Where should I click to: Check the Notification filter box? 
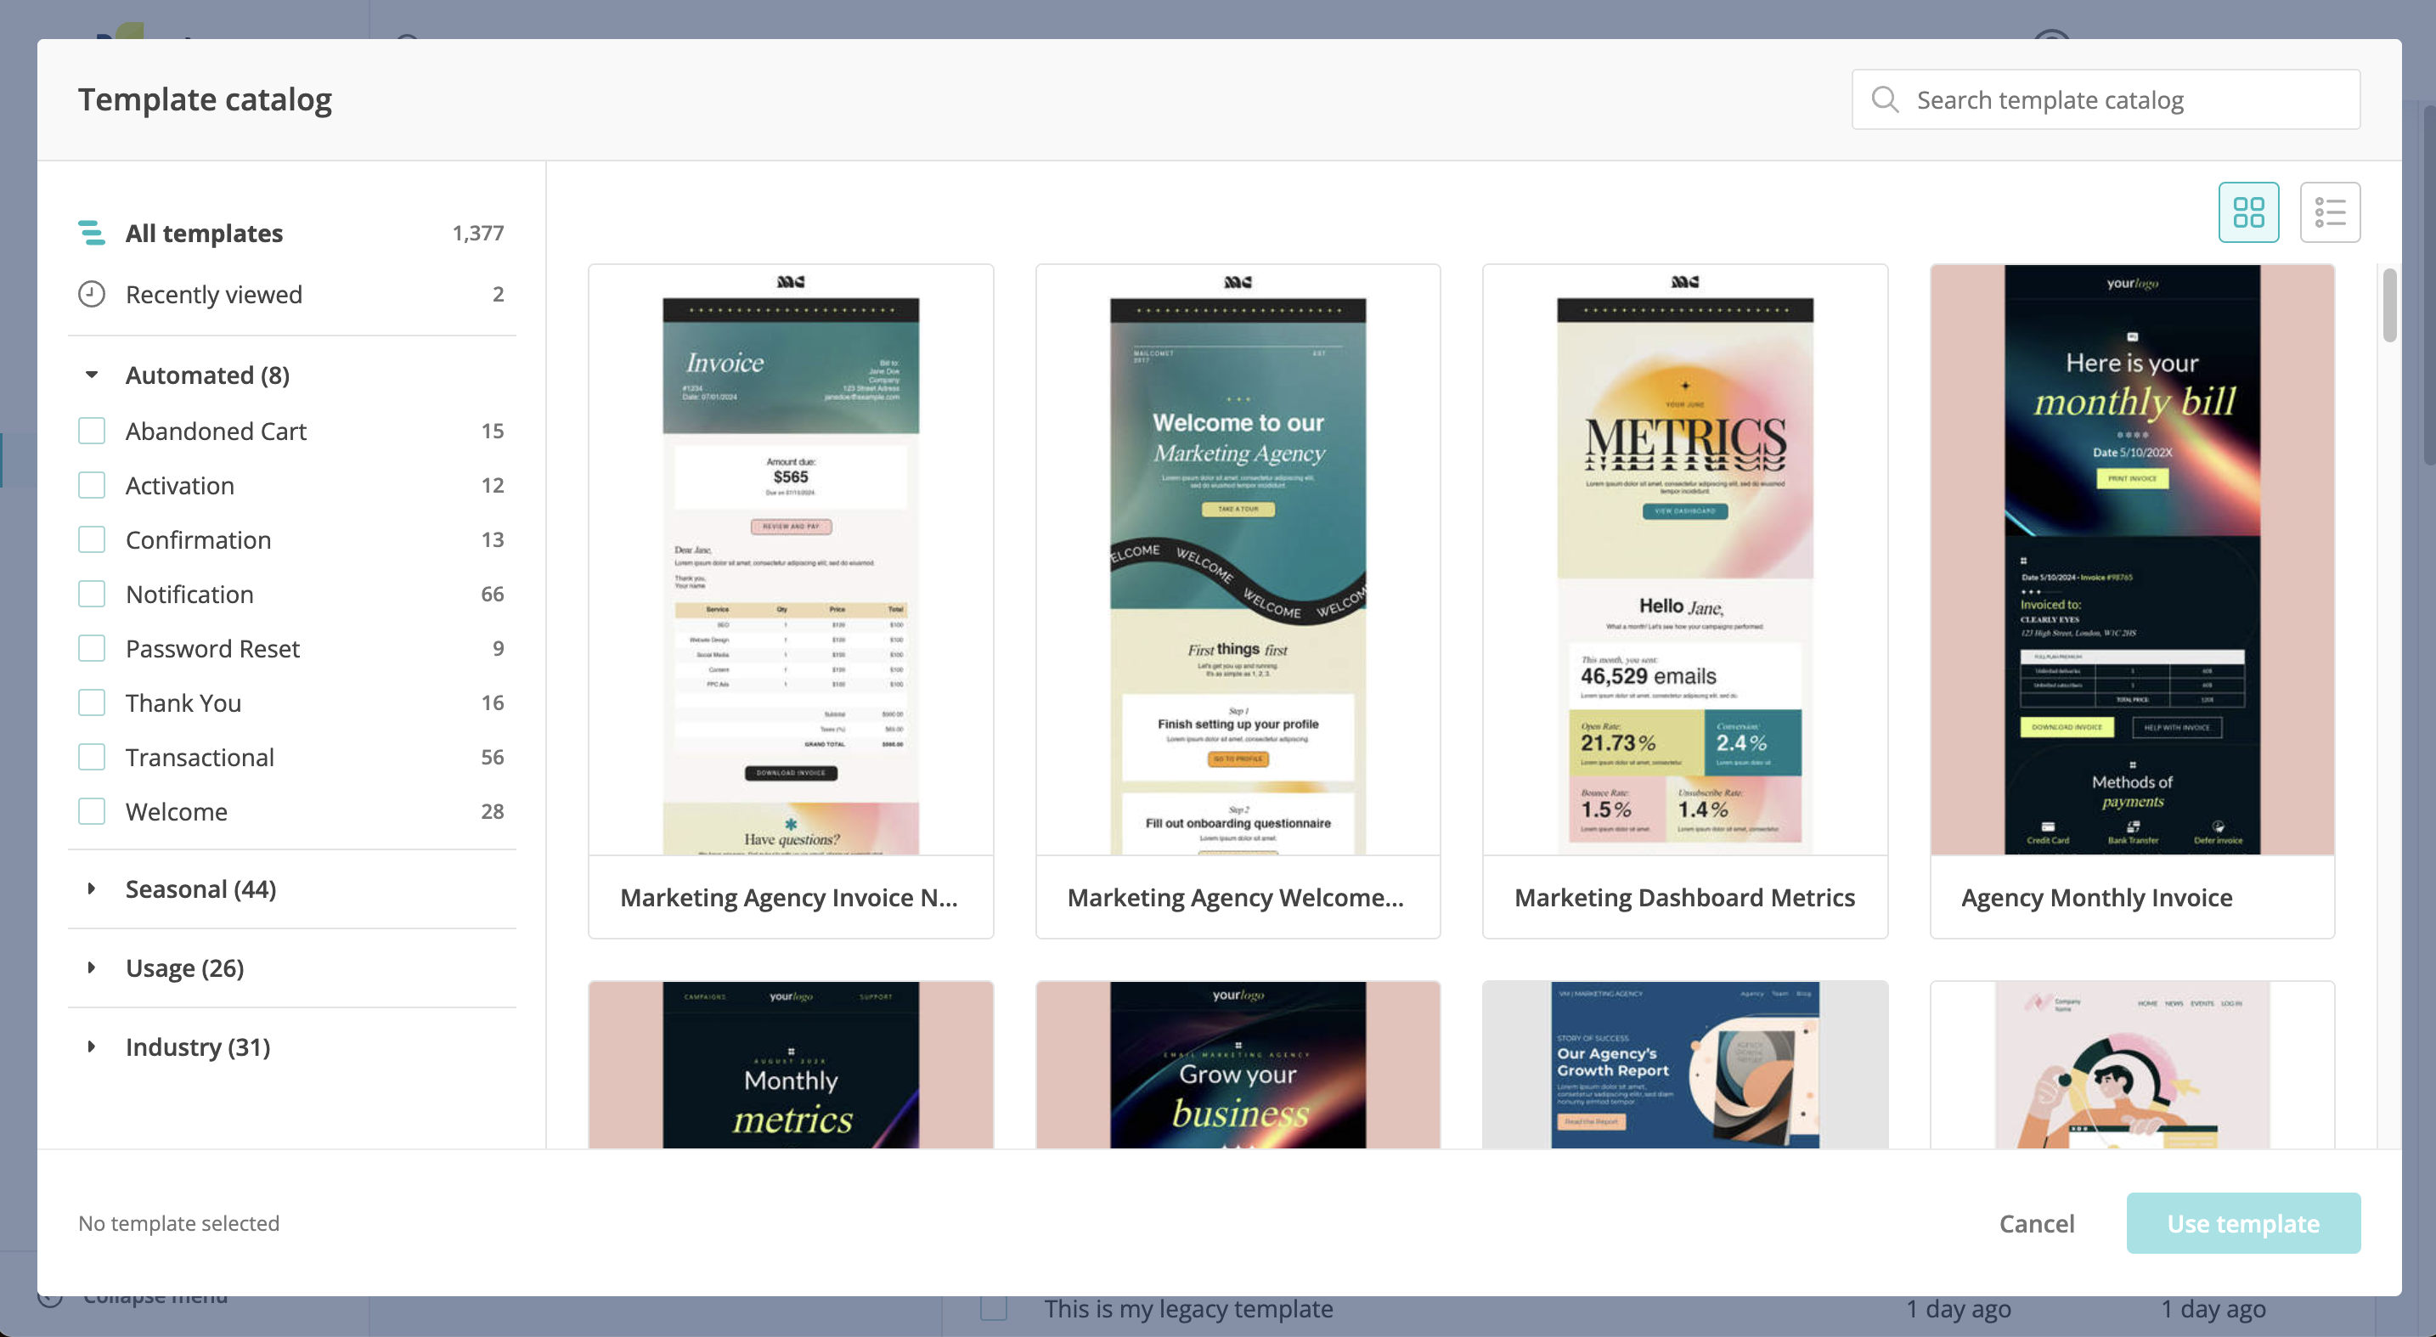92,594
